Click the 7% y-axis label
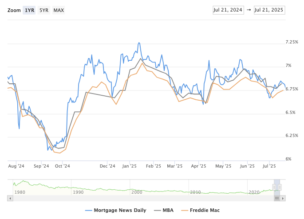The image size is (304, 219). pyautogui.click(x=288, y=66)
